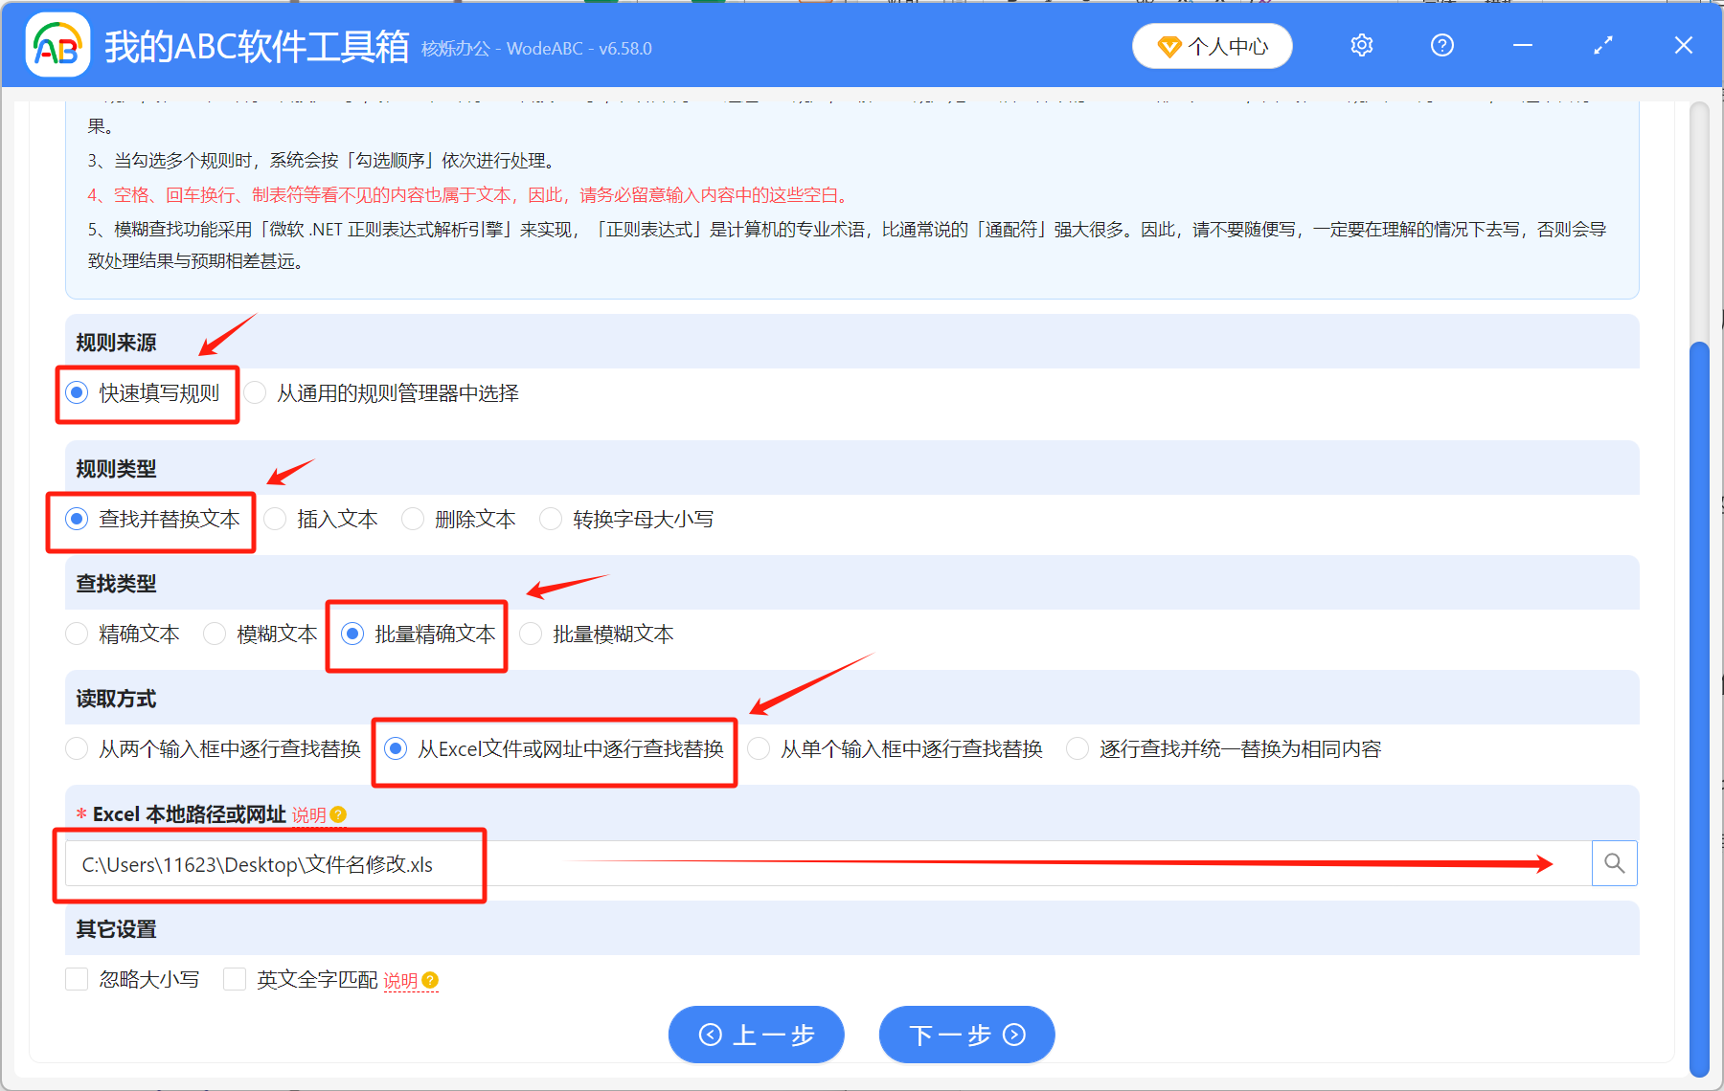The height and width of the screenshot is (1091, 1724).
Task: Click the magnifier icon beside Excel path field
Action: pyautogui.click(x=1614, y=862)
